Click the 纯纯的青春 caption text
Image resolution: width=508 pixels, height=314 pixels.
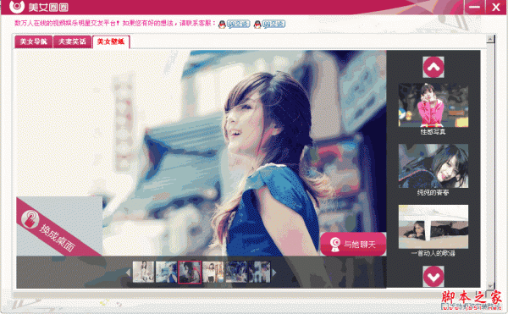[433, 193]
